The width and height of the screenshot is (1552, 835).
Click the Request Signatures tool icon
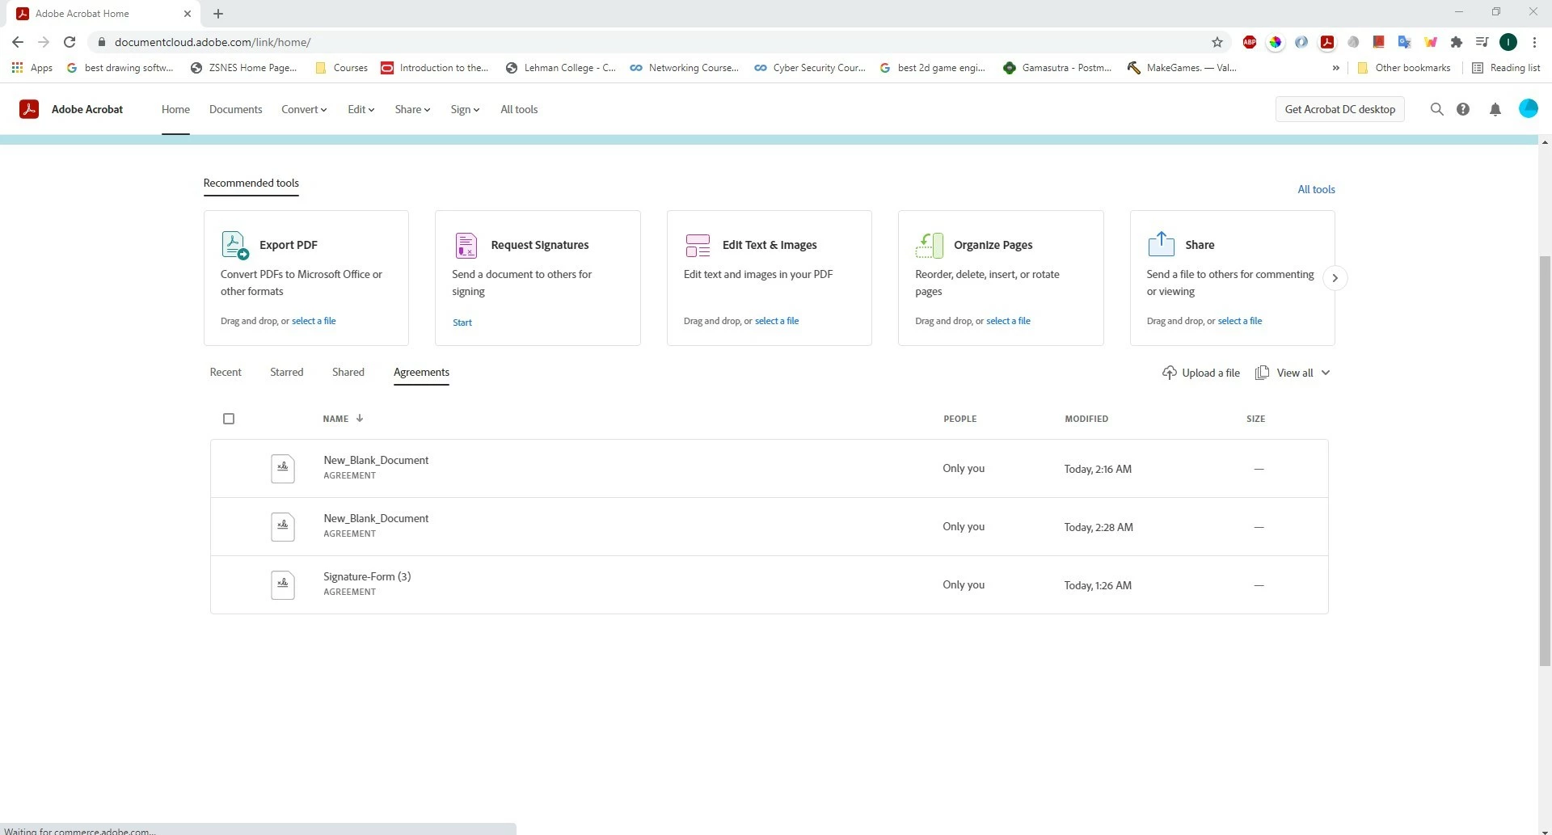(x=466, y=245)
